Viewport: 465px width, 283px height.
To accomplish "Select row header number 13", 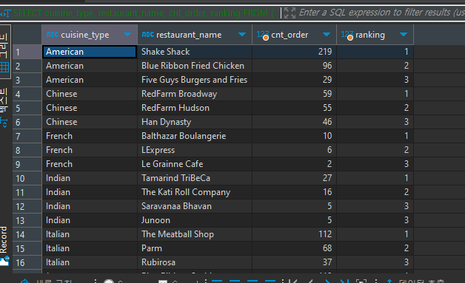I will 27,220.
